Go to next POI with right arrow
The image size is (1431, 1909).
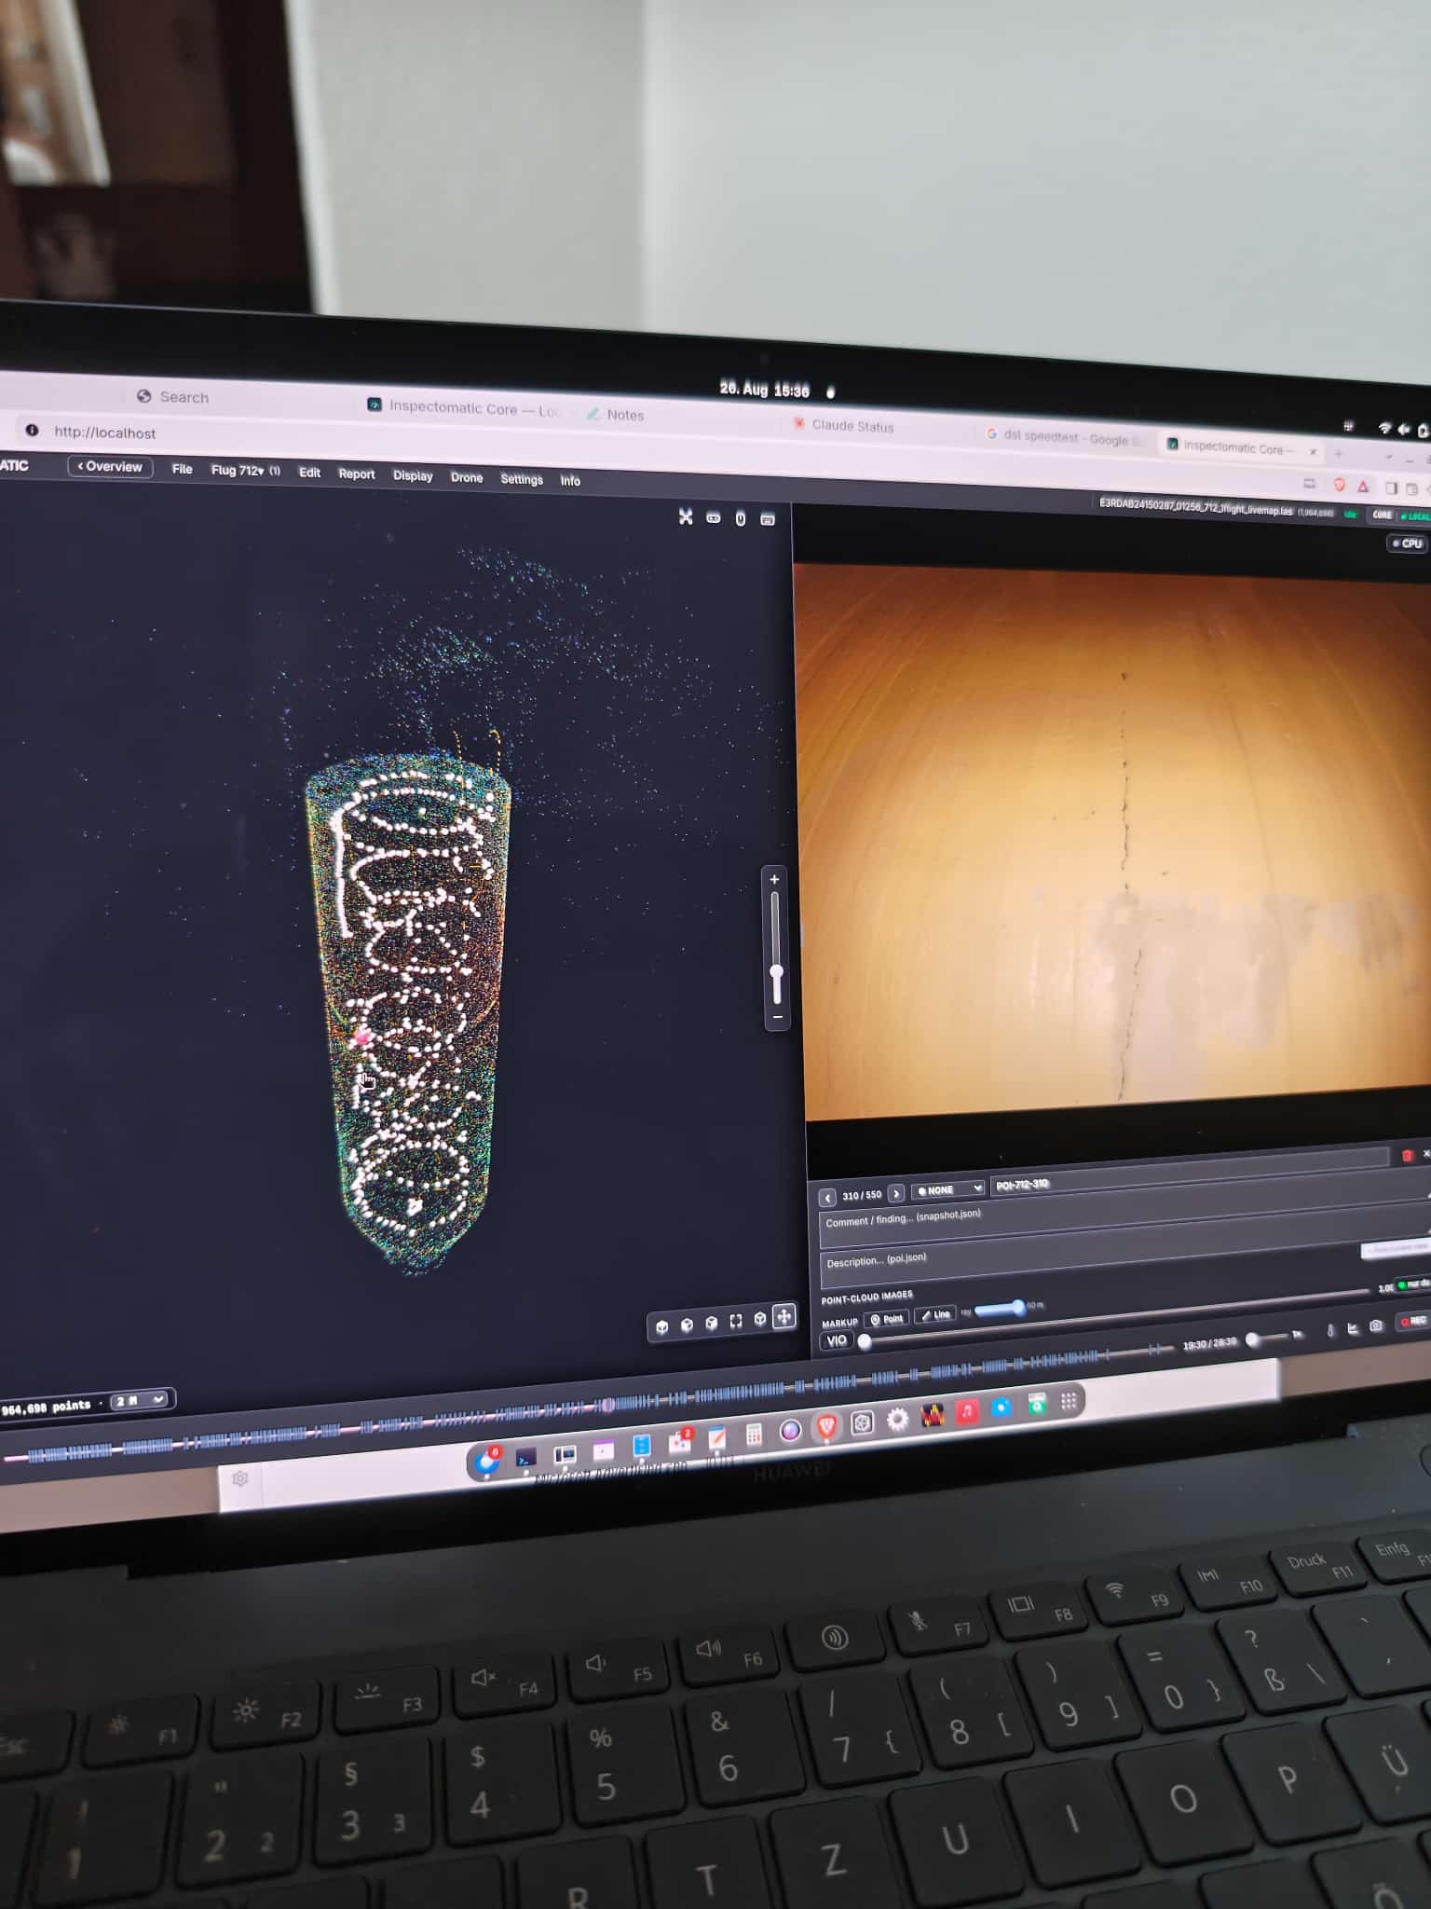coord(896,1193)
